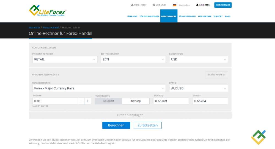Select buy/long transaction type
Screen dimensions: 275x149
(x=136, y=101)
